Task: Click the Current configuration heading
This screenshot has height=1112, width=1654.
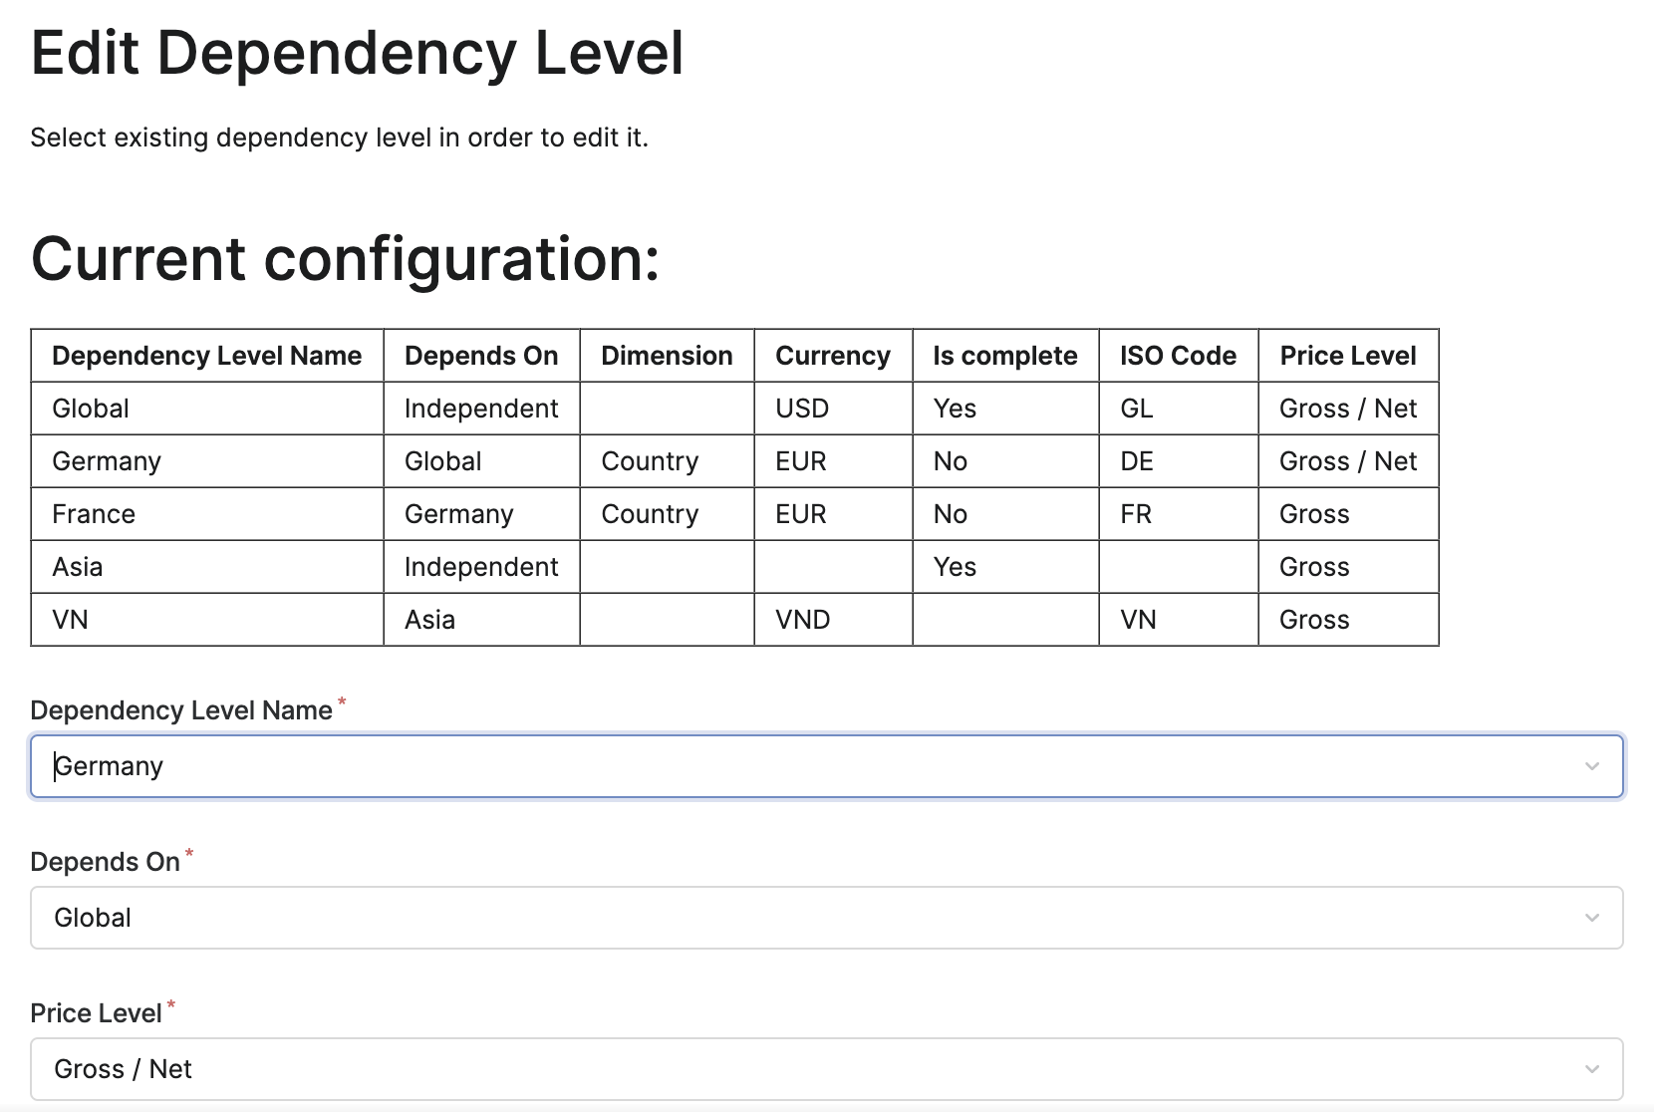Action: (346, 259)
